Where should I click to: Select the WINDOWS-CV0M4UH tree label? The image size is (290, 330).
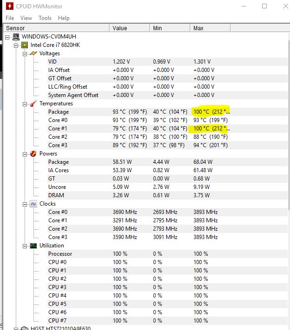coord(49,37)
